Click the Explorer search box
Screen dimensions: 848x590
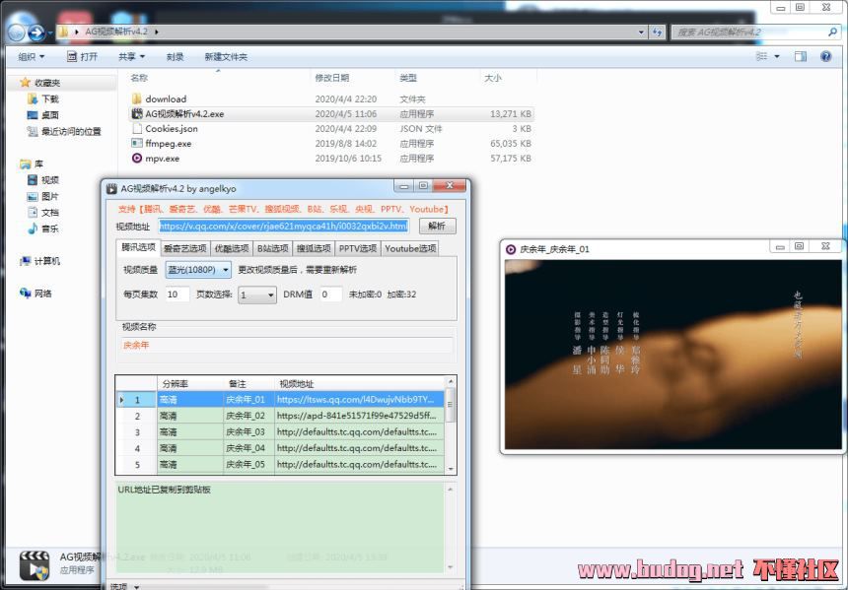[755, 32]
